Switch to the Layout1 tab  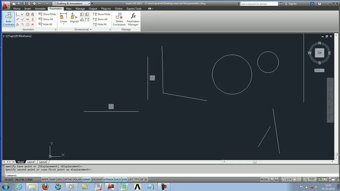pos(31,162)
